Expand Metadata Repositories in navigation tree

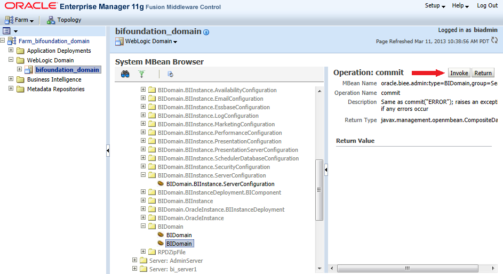point(11,88)
